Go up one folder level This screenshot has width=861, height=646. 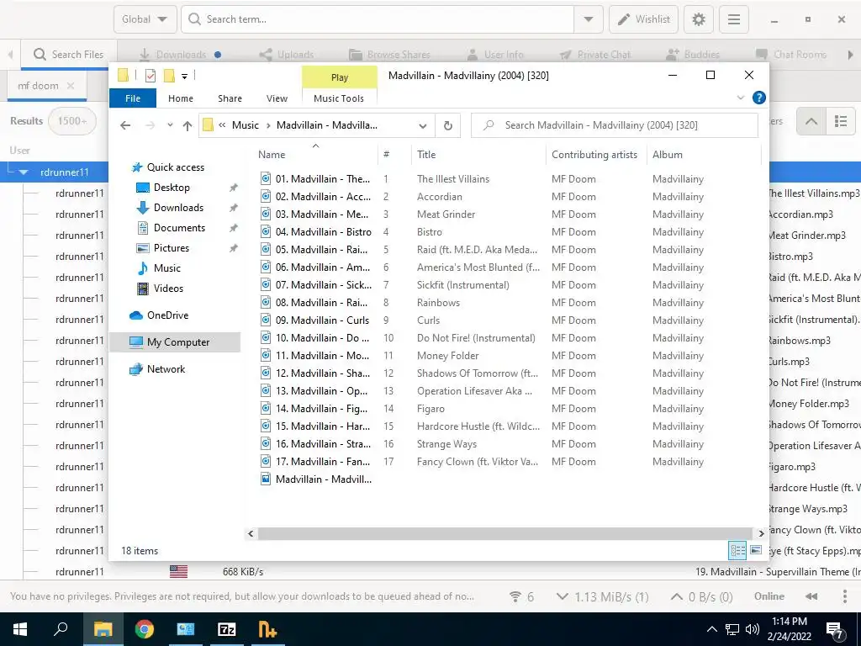point(188,125)
